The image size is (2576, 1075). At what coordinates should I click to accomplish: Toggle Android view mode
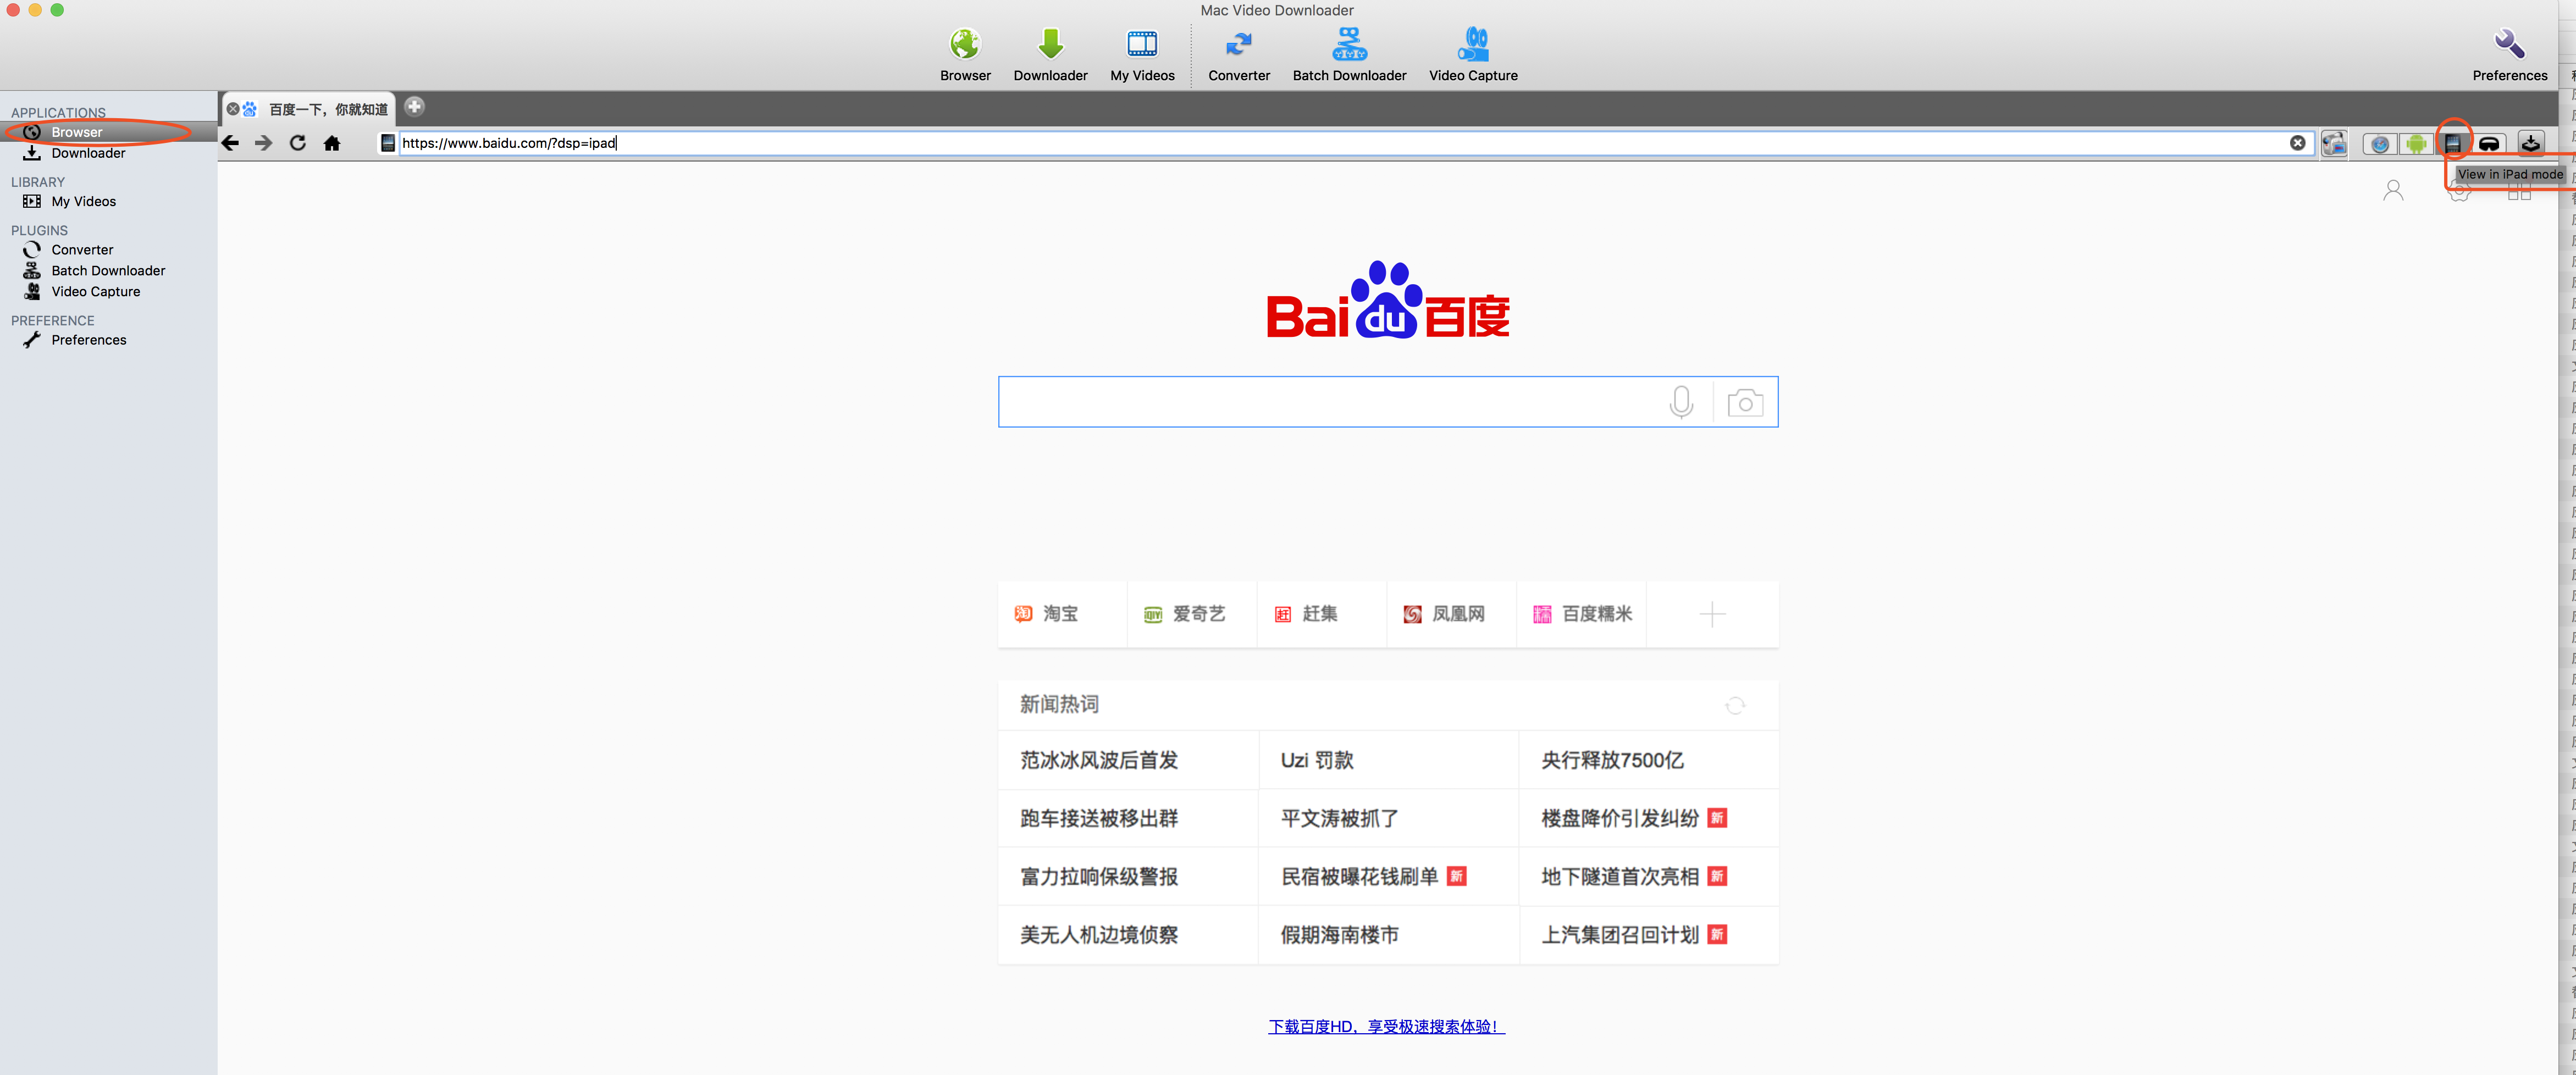pyautogui.click(x=2416, y=144)
